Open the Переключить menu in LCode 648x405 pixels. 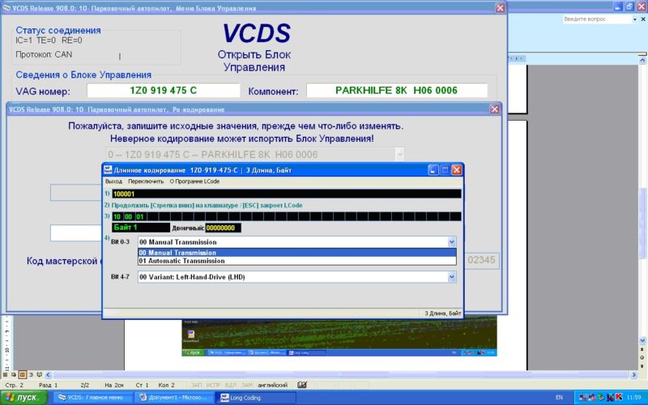point(146,181)
